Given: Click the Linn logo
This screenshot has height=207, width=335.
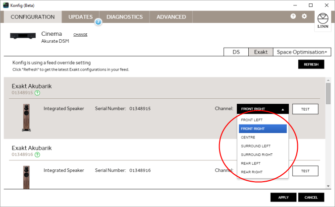Looking at the screenshot, I should 323,21.
